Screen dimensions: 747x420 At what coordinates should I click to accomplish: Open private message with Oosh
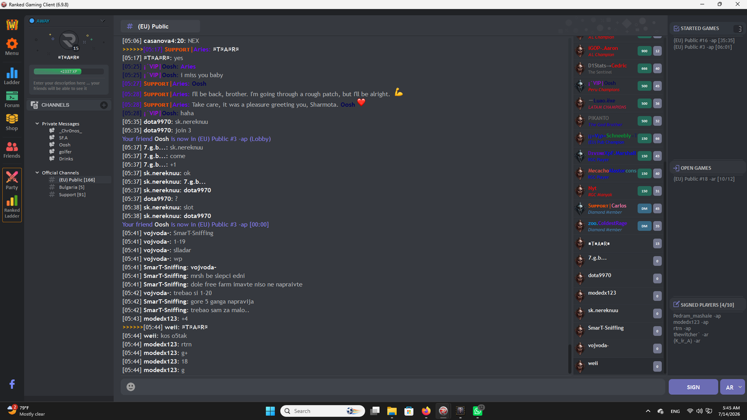pos(64,145)
